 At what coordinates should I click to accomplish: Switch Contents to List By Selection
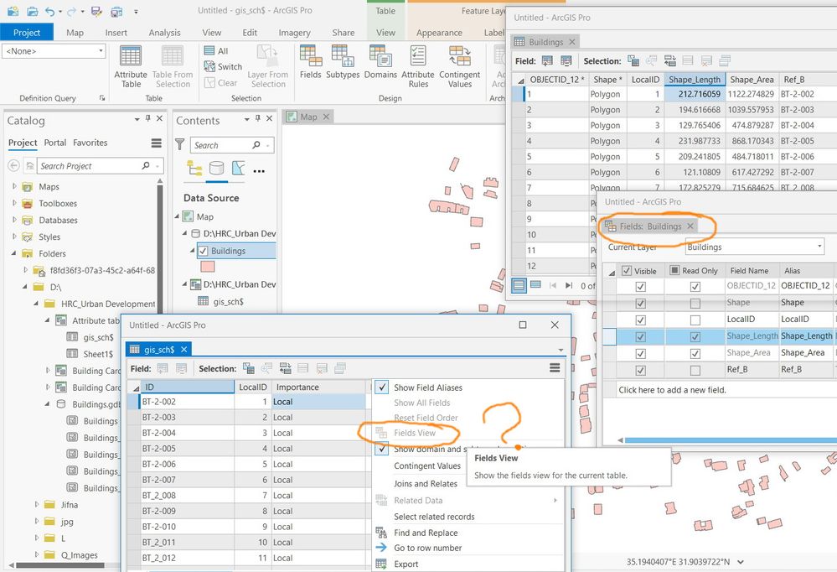point(239,169)
